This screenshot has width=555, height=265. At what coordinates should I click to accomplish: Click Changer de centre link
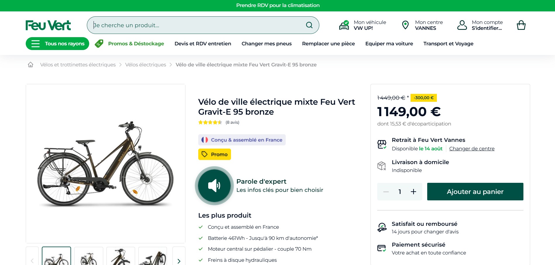472,149
